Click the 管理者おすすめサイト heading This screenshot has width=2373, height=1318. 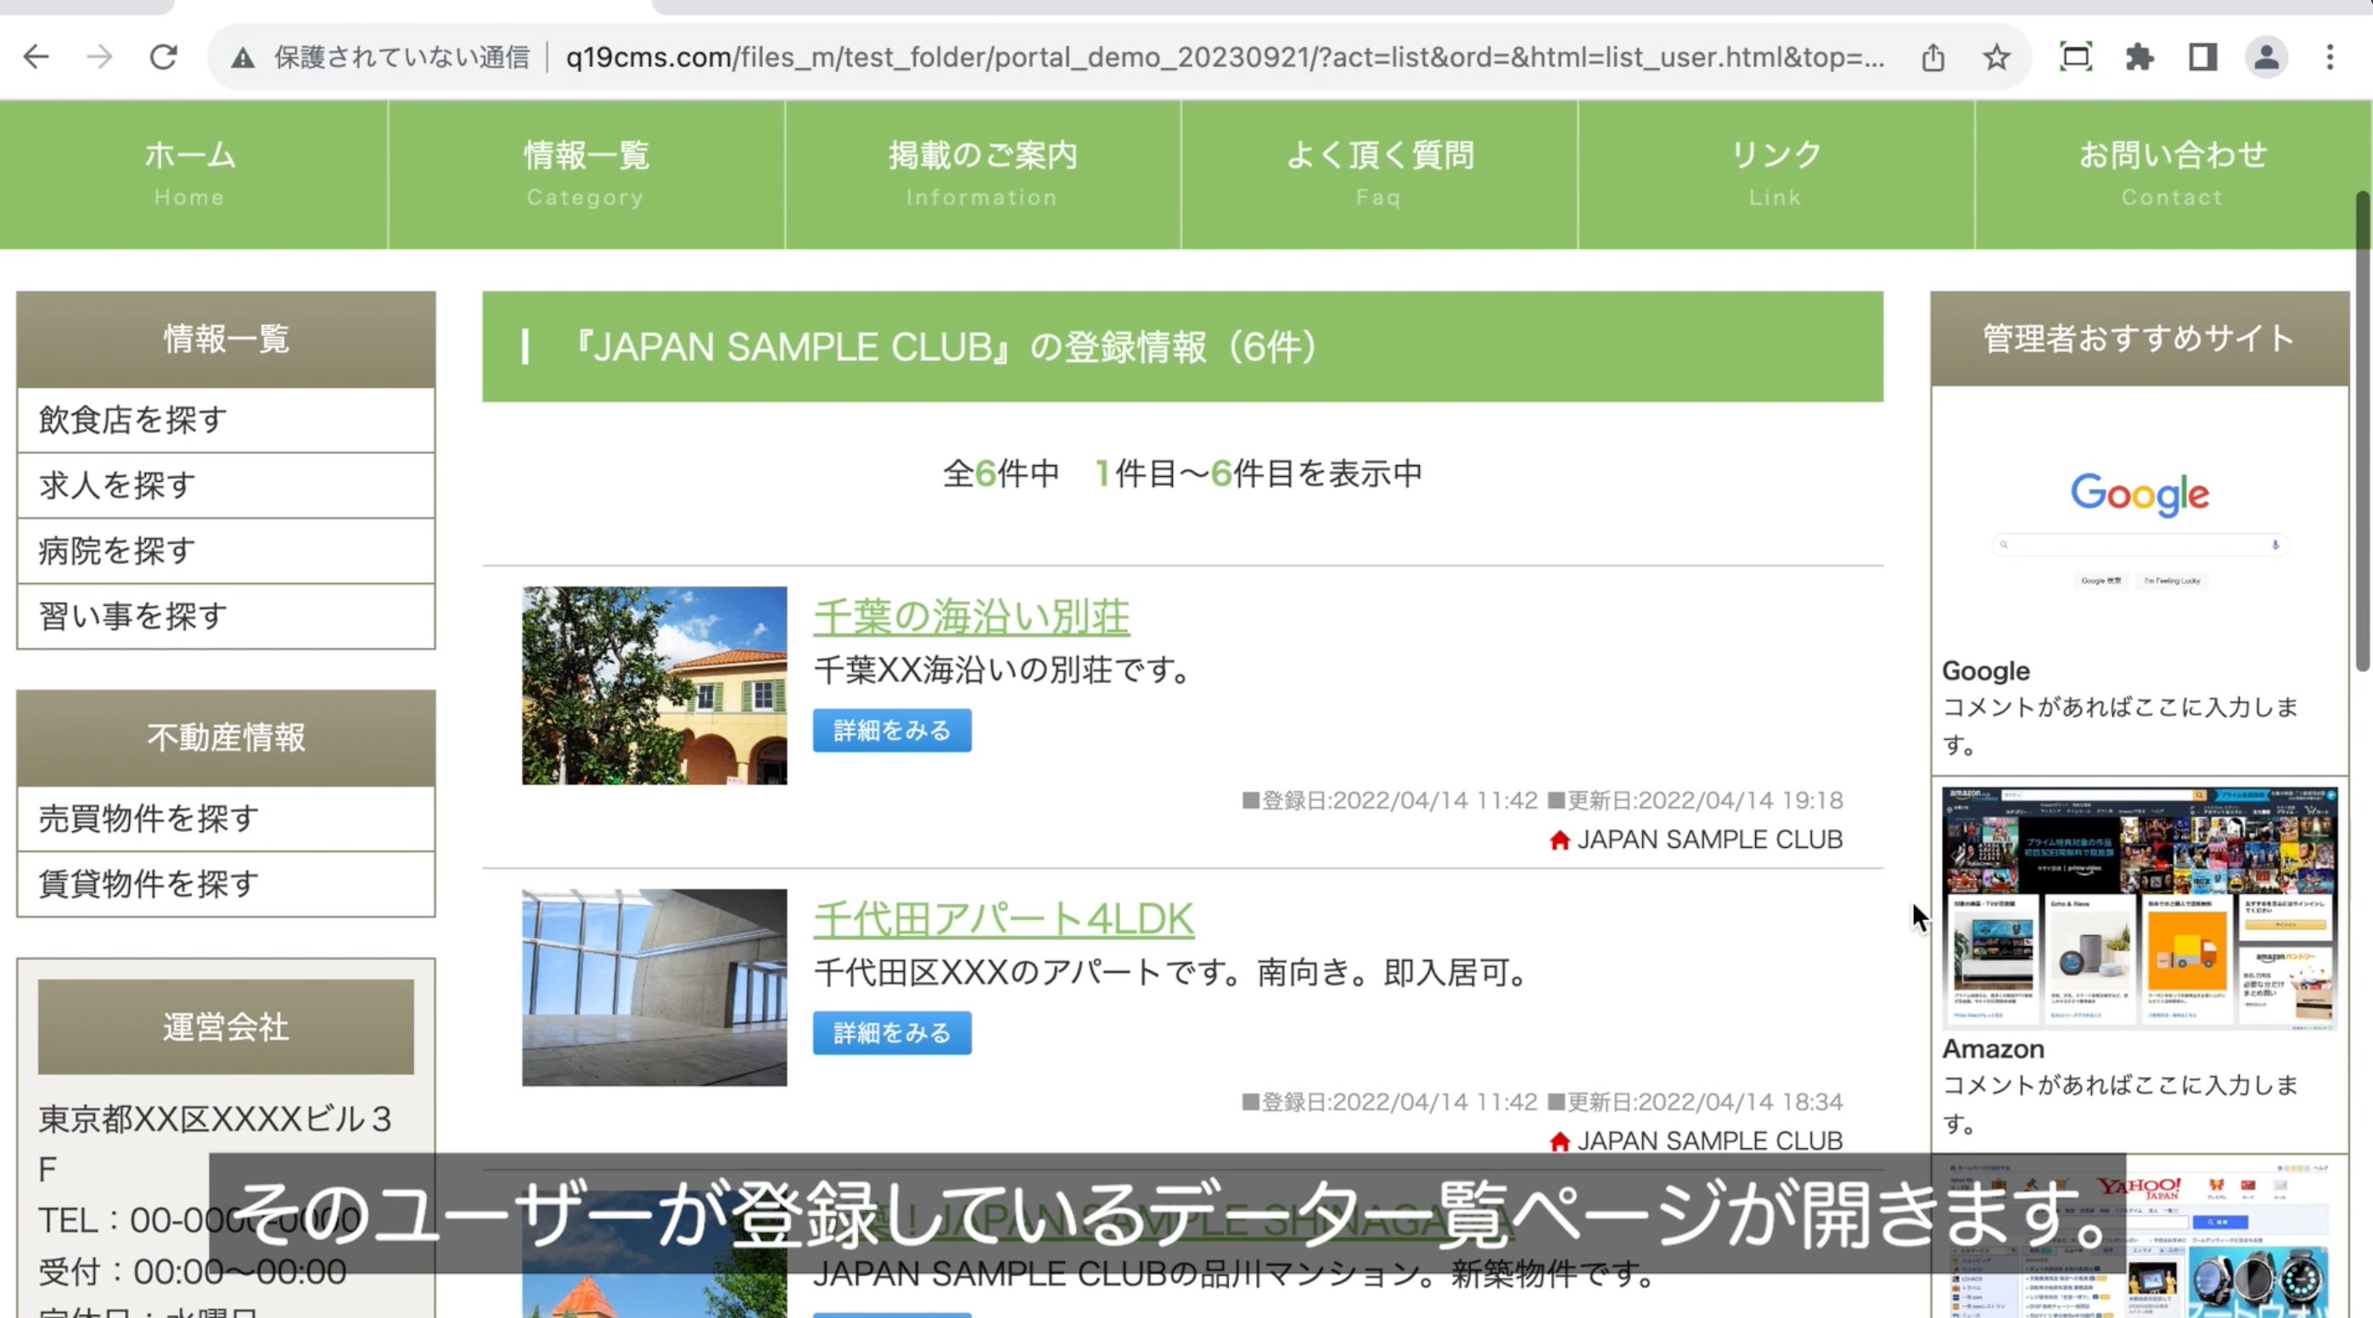click(x=2139, y=339)
